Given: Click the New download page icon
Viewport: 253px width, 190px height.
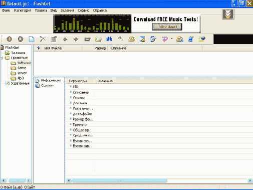Looking at the screenshot, I should coord(32,39).
